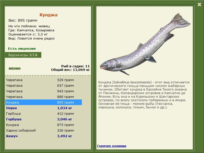Viewport: 204px width, 153px height.
Task: Click the Рыб в садке: 11 text
Action: point(75,66)
